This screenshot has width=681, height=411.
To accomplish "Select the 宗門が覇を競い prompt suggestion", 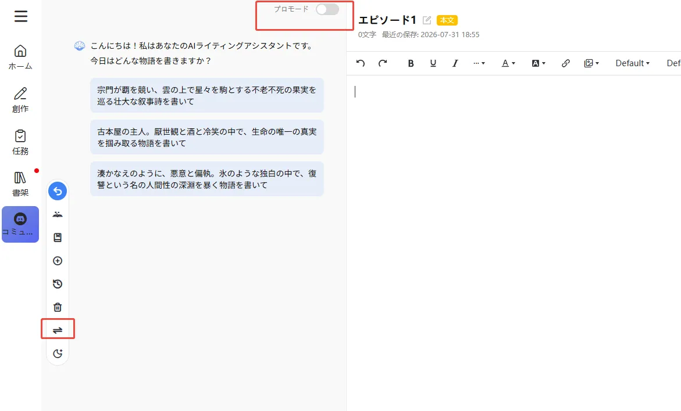I will [x=206, y=95].
